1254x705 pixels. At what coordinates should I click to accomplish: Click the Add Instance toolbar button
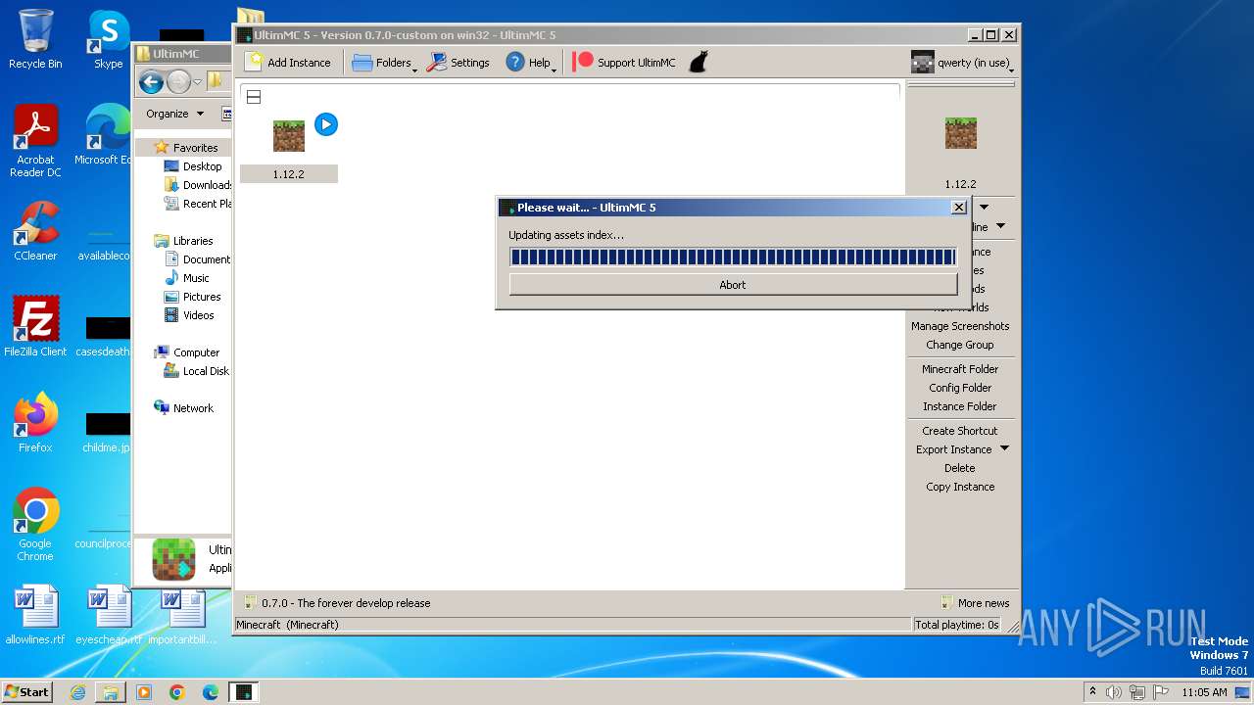pos(288,63)
